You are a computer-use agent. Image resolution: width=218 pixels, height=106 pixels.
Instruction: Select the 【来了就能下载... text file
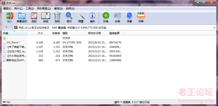15,47
